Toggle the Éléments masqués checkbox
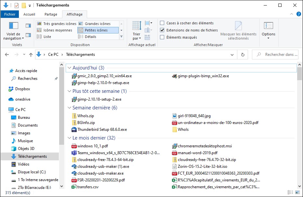The image size is (303, 197). click(162, 37)
